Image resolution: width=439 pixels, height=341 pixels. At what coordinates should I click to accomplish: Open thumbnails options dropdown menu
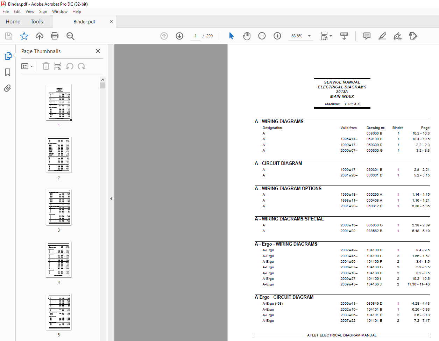pyautogui.click(x=27, y=66)
